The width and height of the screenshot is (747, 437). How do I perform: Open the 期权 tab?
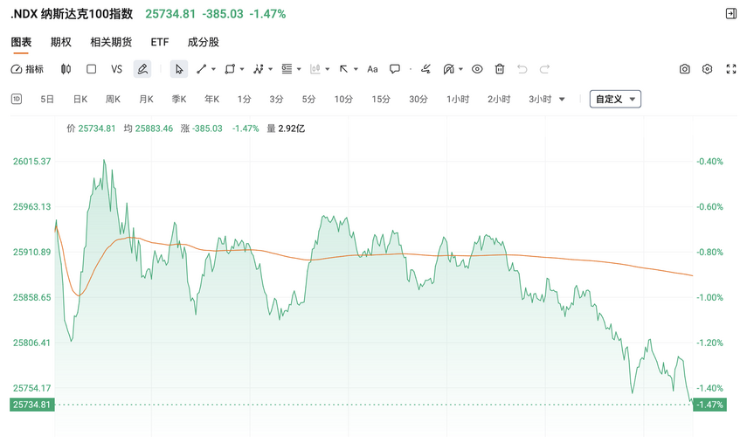61,42
